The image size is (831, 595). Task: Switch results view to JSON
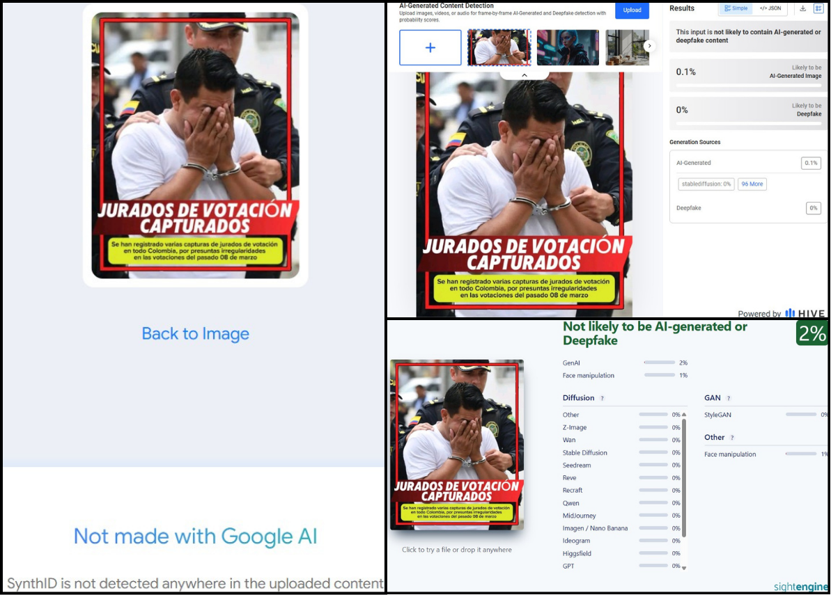(770, 8)
